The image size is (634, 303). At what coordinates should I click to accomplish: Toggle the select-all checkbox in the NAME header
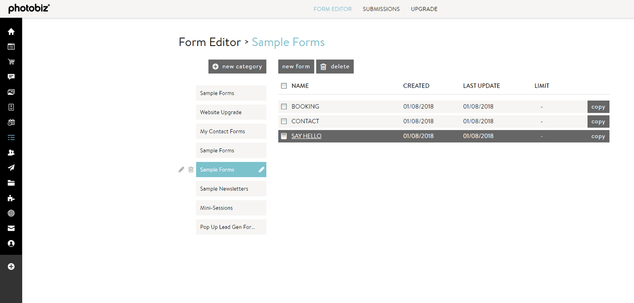pyautogui.click(x=284, y=85)
